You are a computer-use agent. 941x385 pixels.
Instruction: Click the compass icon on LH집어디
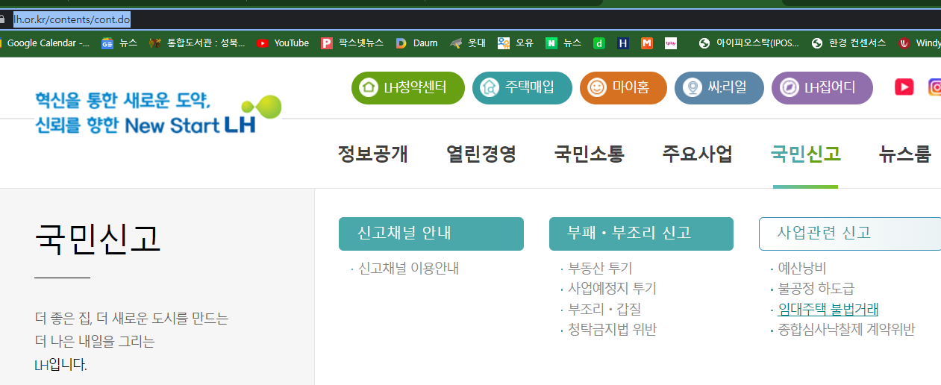pos(789,88)
